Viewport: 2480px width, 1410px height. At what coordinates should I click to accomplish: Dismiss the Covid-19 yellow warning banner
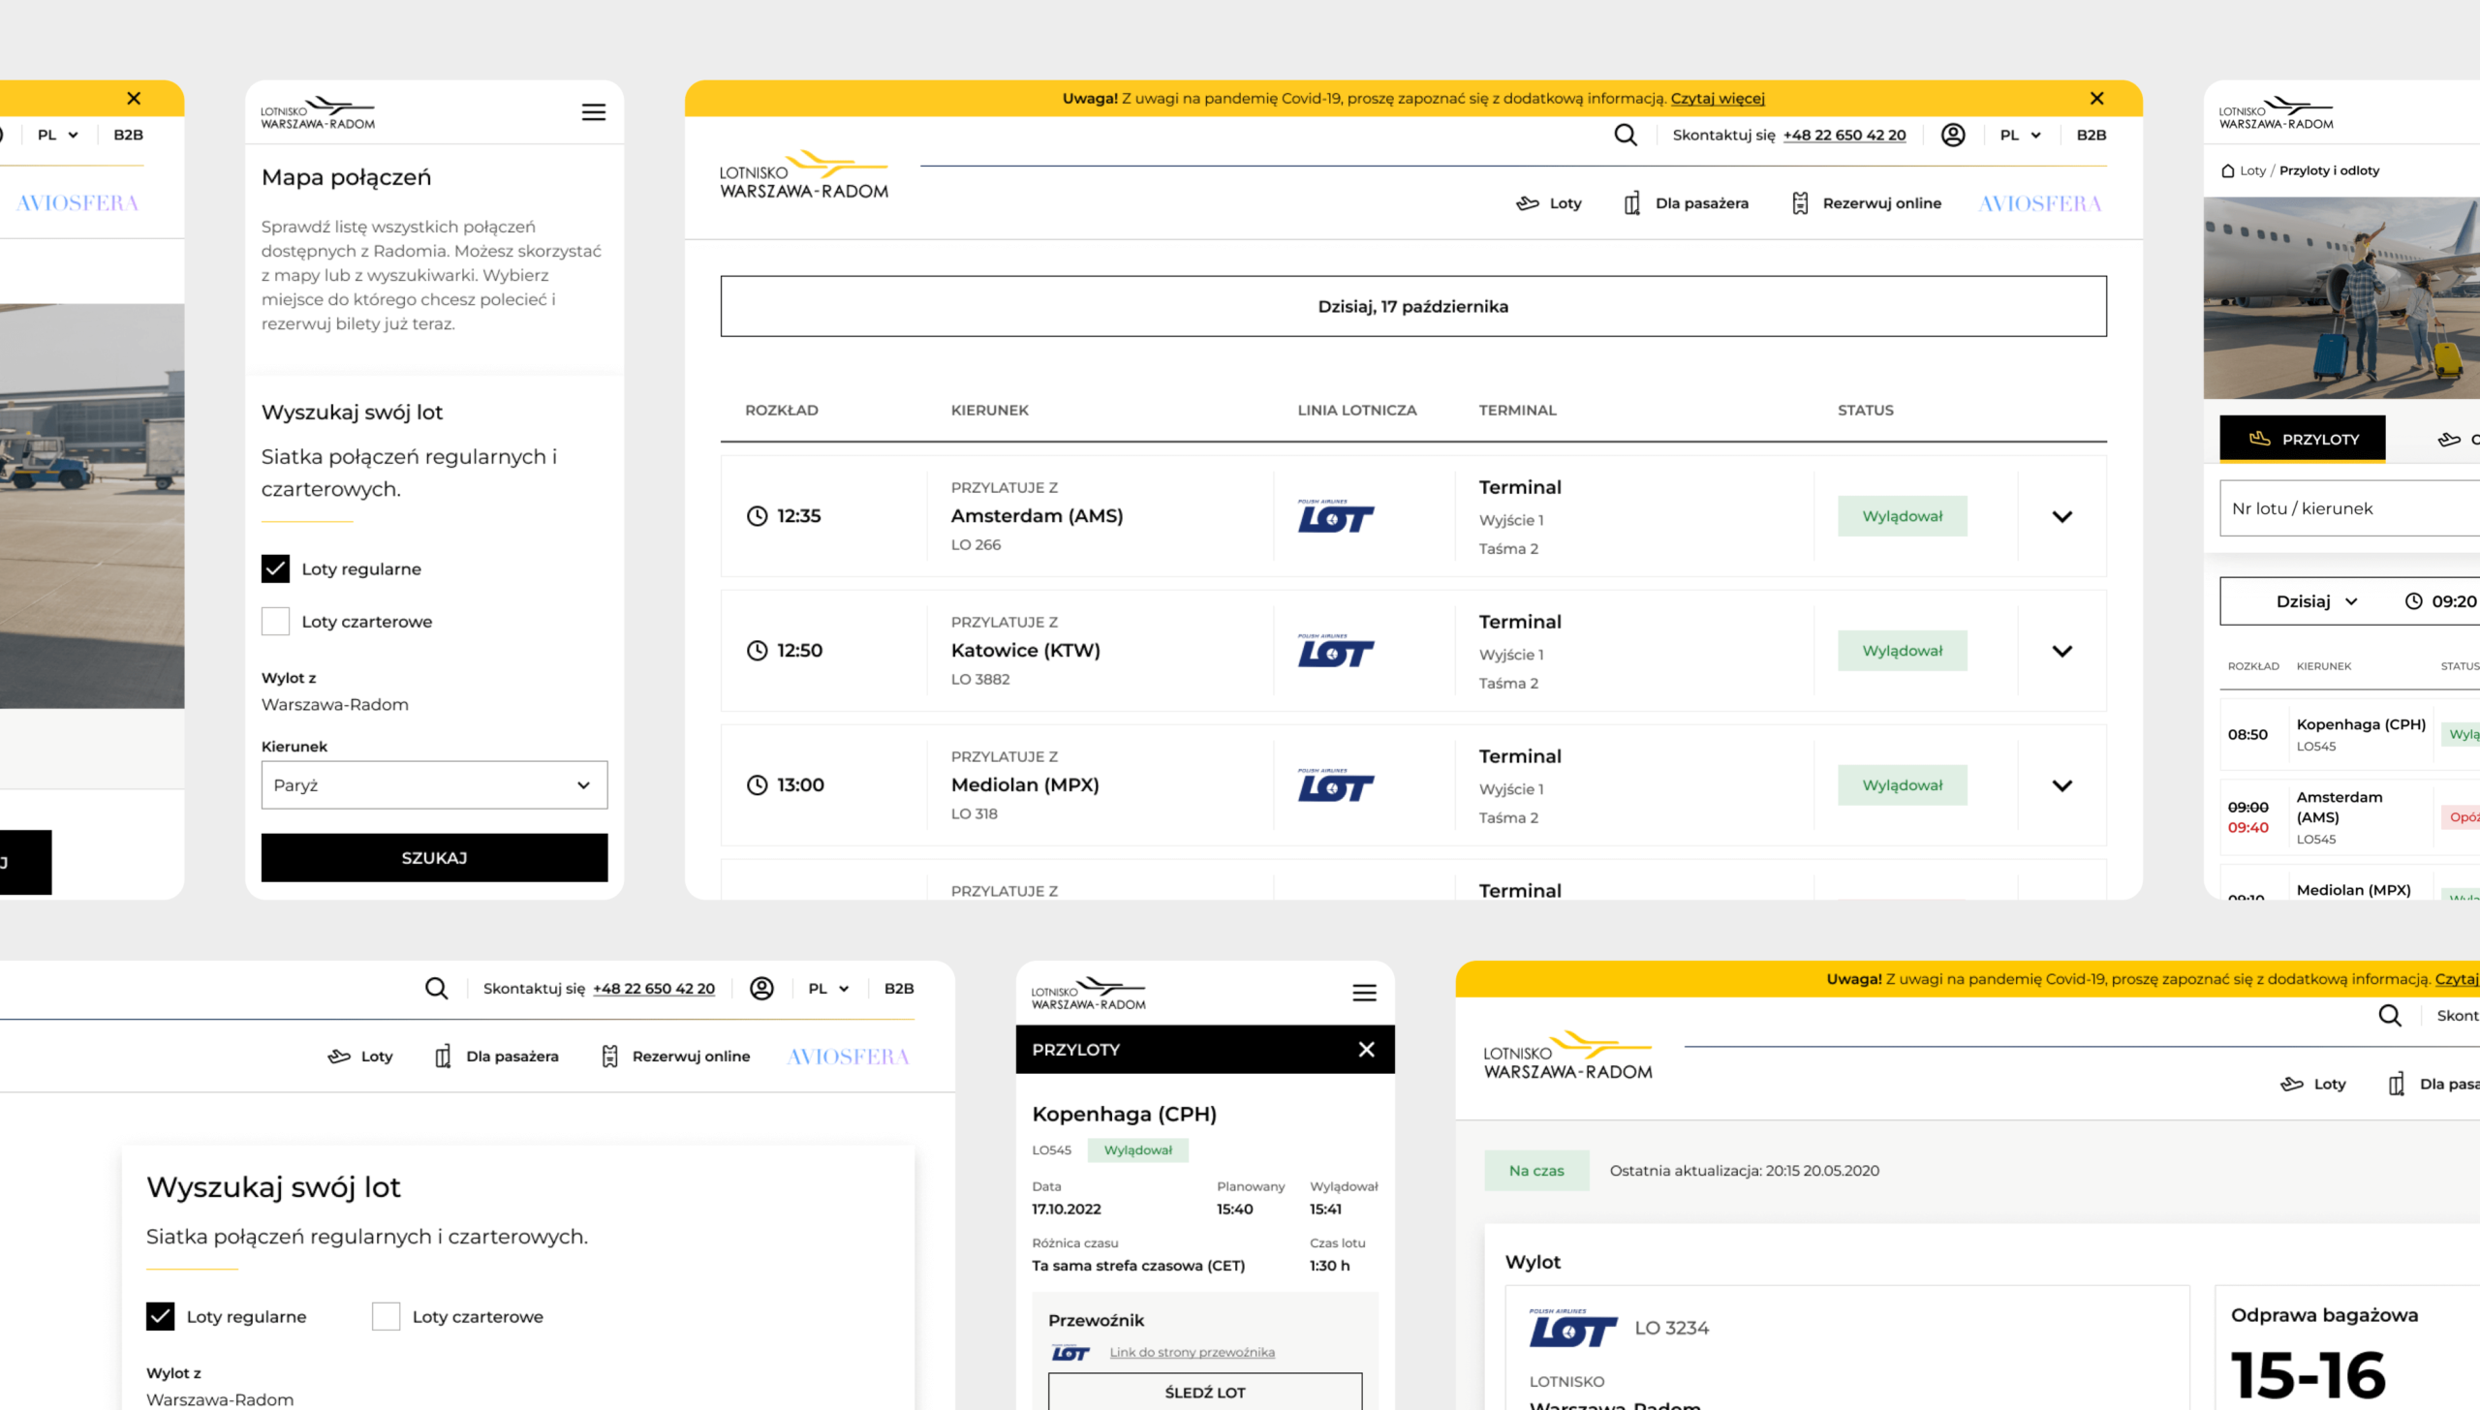point(2096,98)
